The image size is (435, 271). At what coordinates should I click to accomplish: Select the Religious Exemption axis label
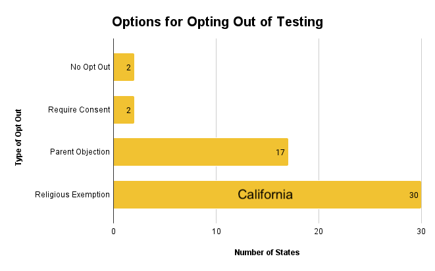point(72,195)
